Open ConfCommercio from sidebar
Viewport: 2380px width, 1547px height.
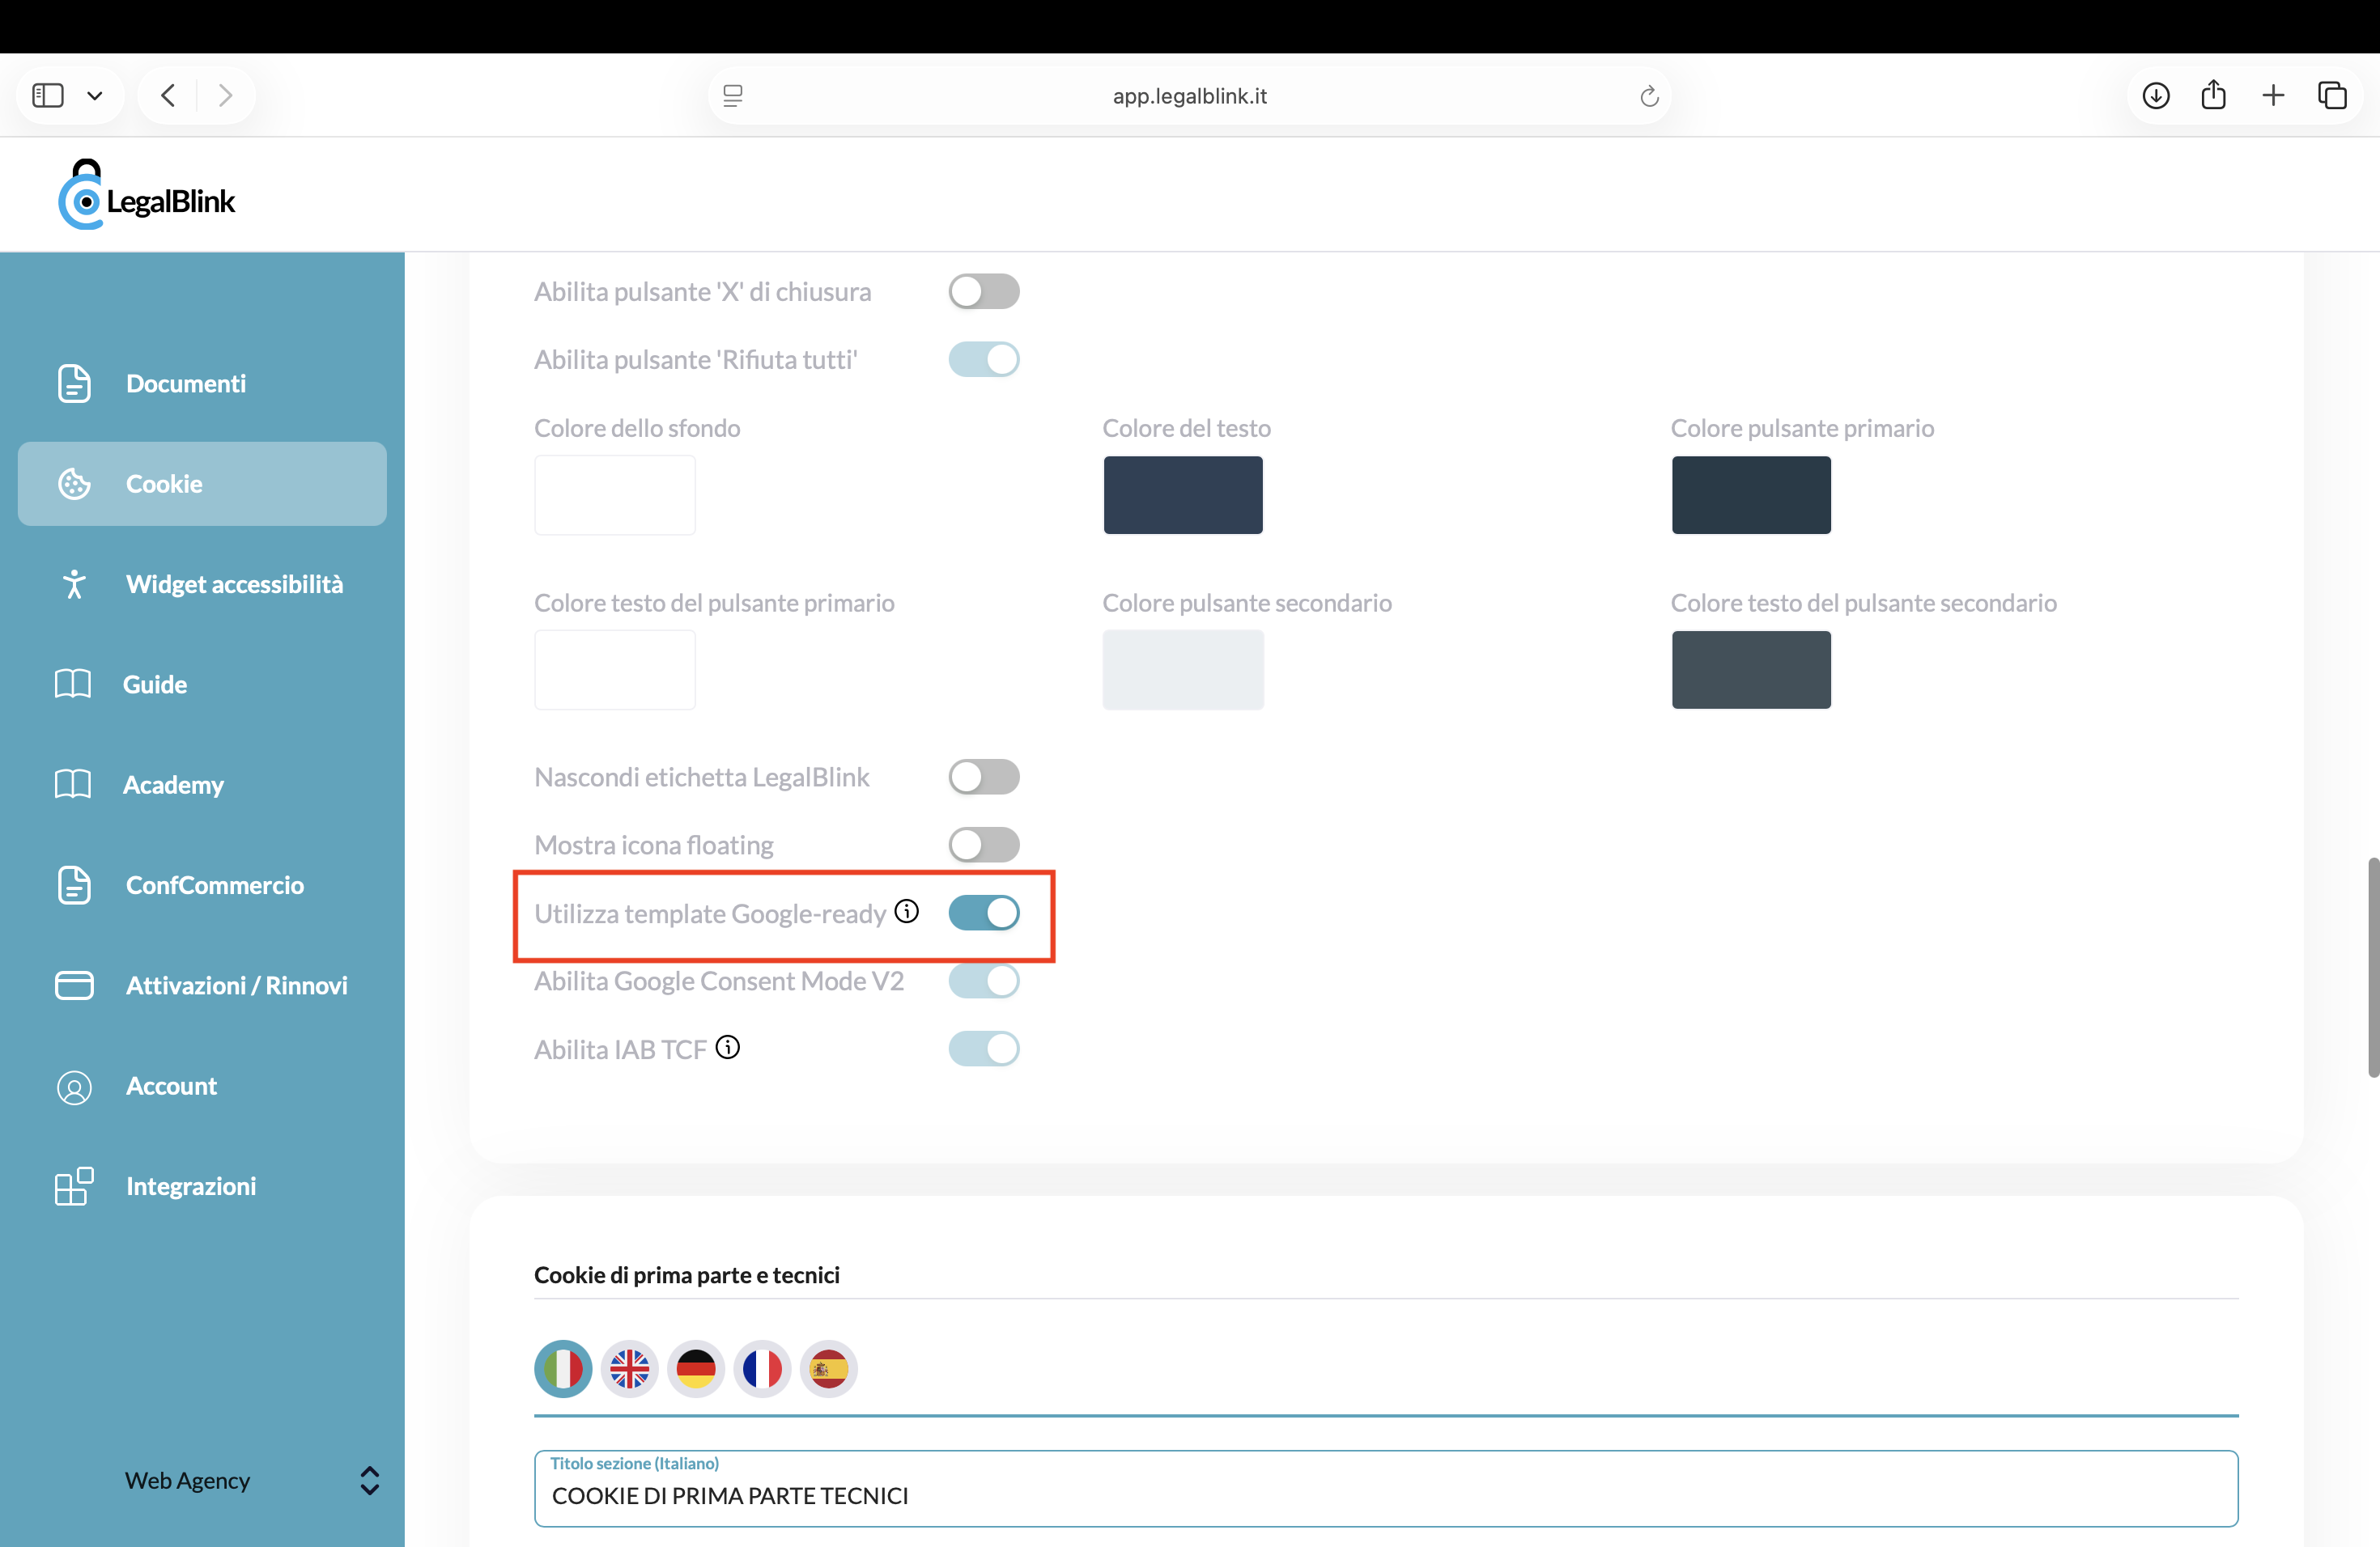pos(215,885)
